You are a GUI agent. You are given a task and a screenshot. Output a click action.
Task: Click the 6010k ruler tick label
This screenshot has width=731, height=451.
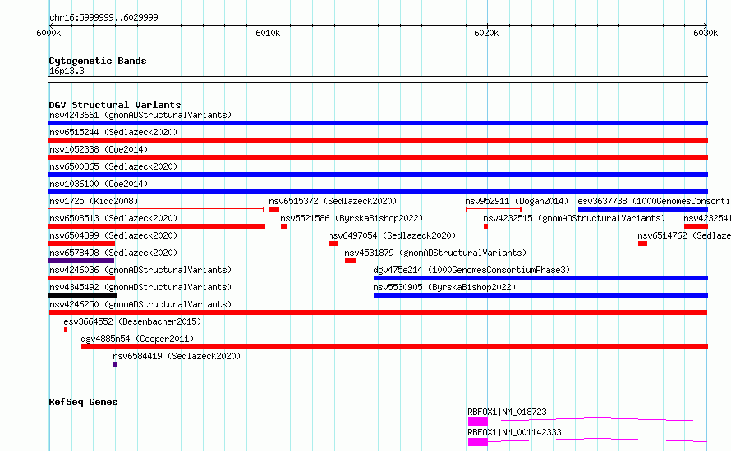point(268,33)
